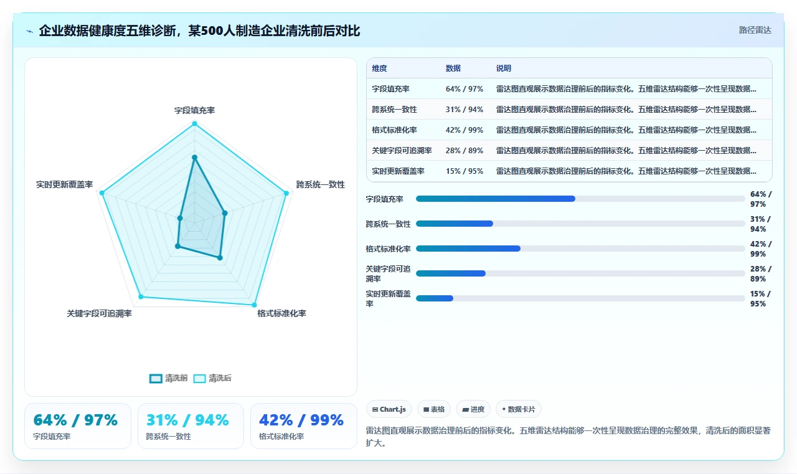Click the 清洗前 point on 关键字段可追溯率 axis
Image resolution: width=797 pixels, height=474 pixels.
tap(177, 247)
